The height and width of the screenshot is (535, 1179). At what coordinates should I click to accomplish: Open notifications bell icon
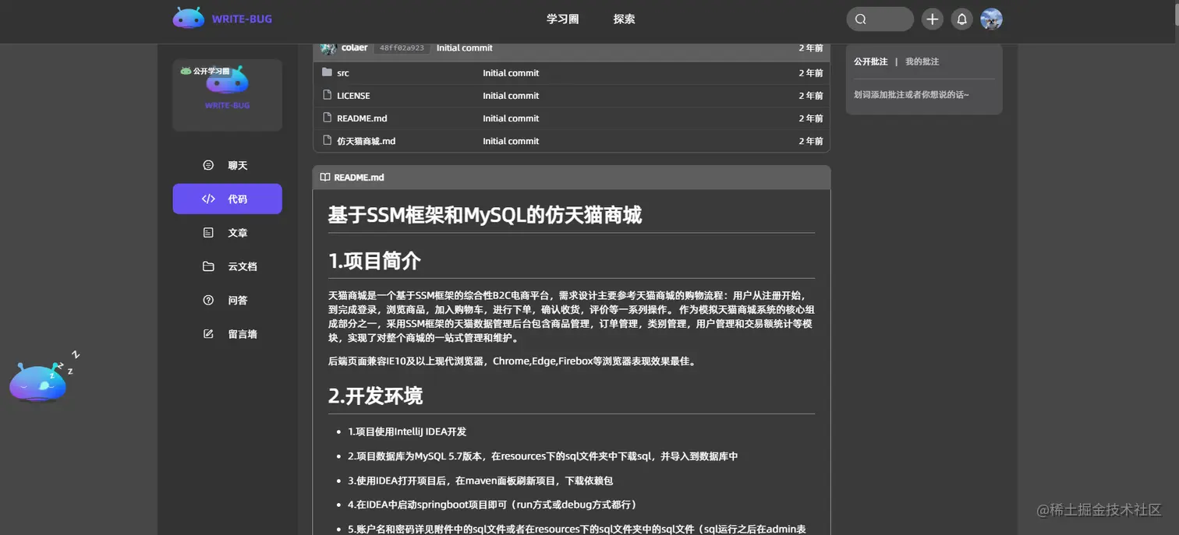(961, 19)
